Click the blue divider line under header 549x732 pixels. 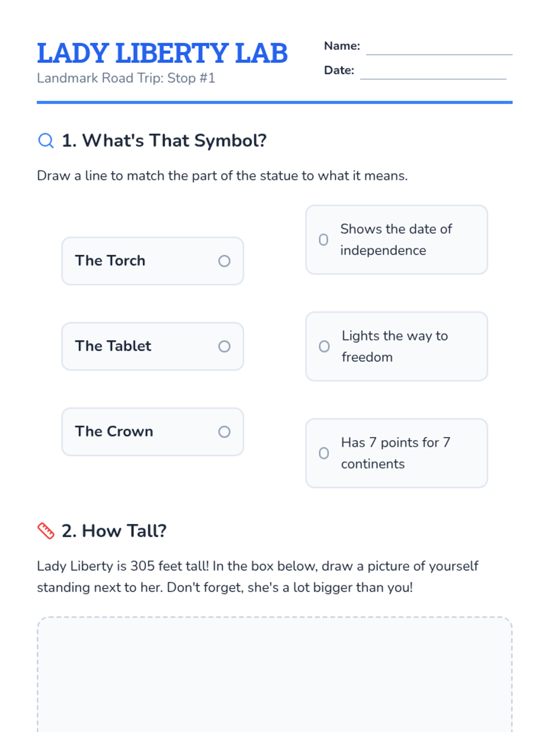[274, 102]
